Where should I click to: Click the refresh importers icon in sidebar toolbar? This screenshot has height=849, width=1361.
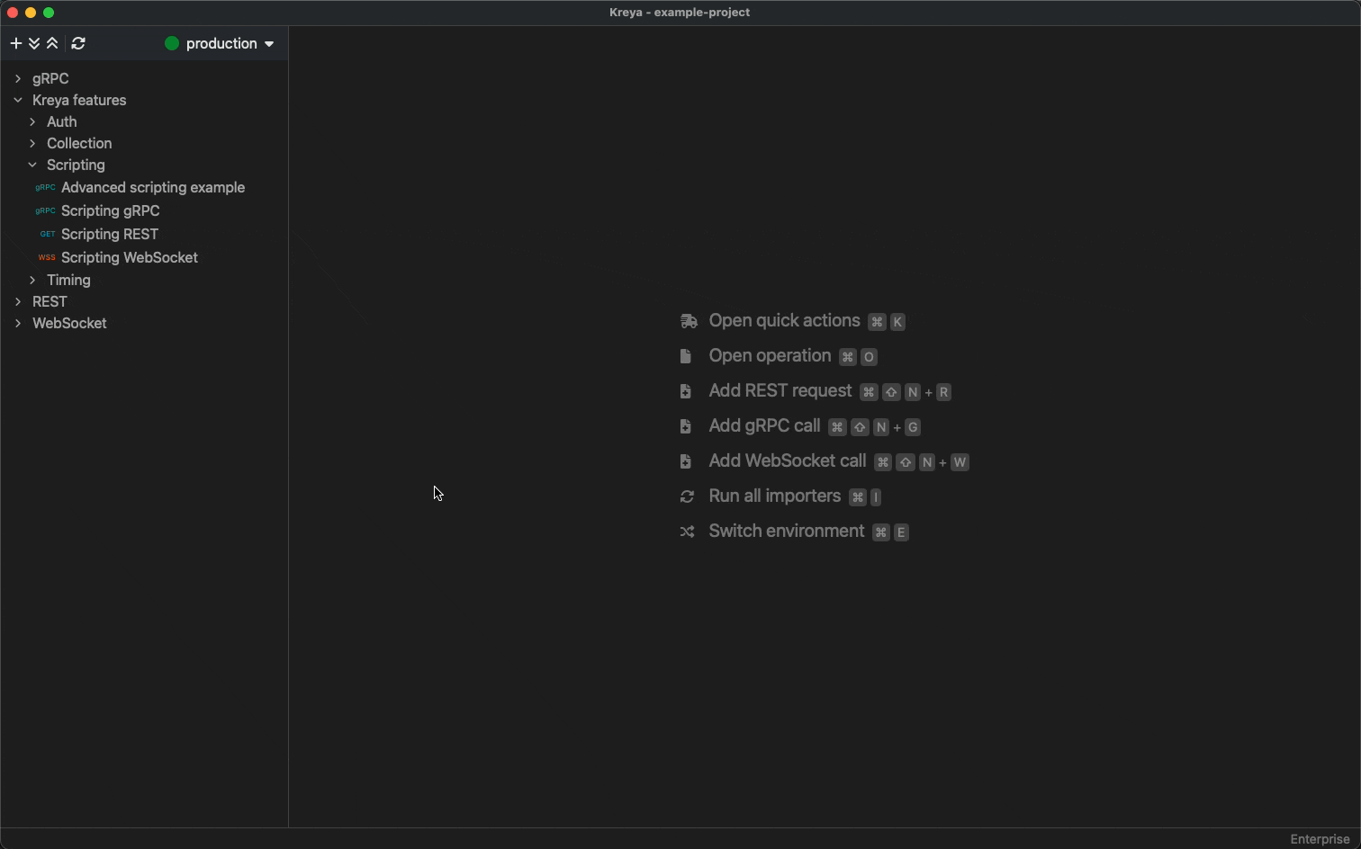pyautogui.click(x=78, y=43)
